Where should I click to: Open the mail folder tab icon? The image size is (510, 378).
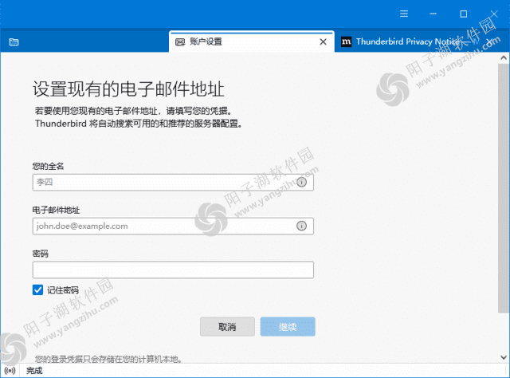click(14, 42)
